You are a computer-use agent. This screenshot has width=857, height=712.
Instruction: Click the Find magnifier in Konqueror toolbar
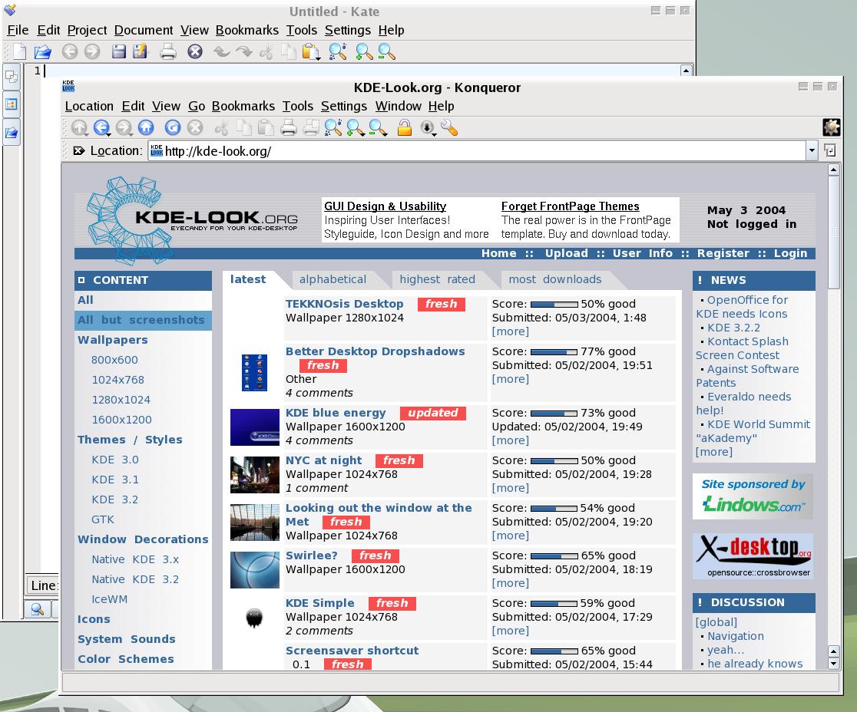[x=333, y=128]
